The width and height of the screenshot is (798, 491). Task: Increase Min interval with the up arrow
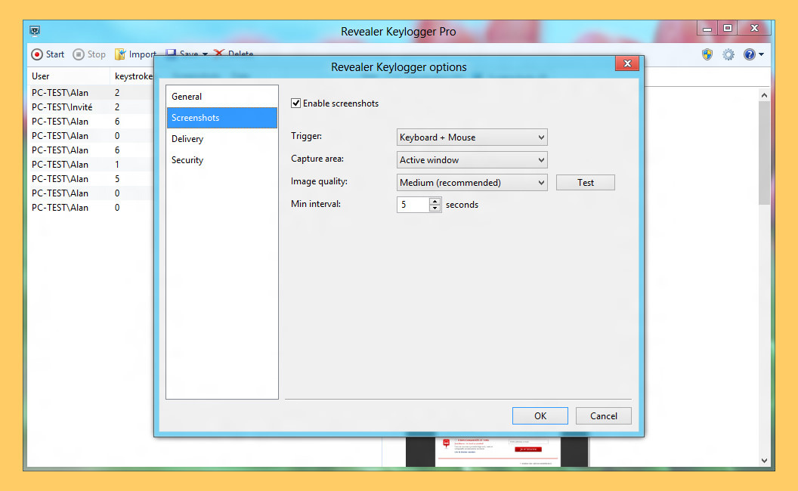[435, 201]
